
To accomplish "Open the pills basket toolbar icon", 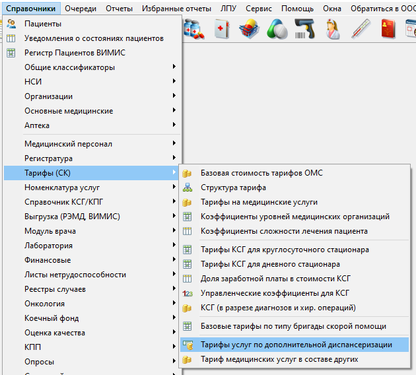I will [250, 28].
